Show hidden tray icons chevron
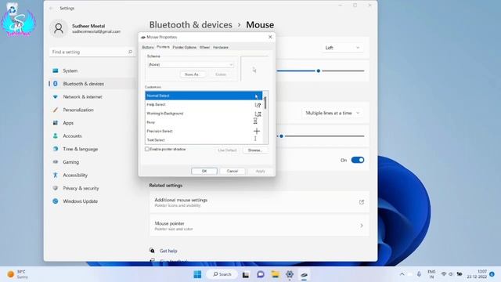Image resolution: width=501 pixels, height=282 pixels. (x=402, y=274)
